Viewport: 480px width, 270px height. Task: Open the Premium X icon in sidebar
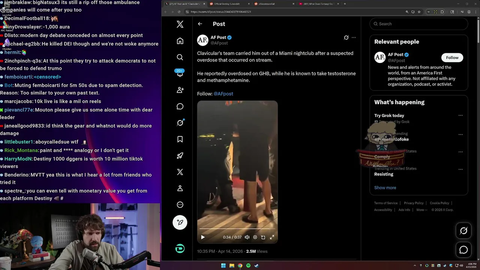point(180,172)
